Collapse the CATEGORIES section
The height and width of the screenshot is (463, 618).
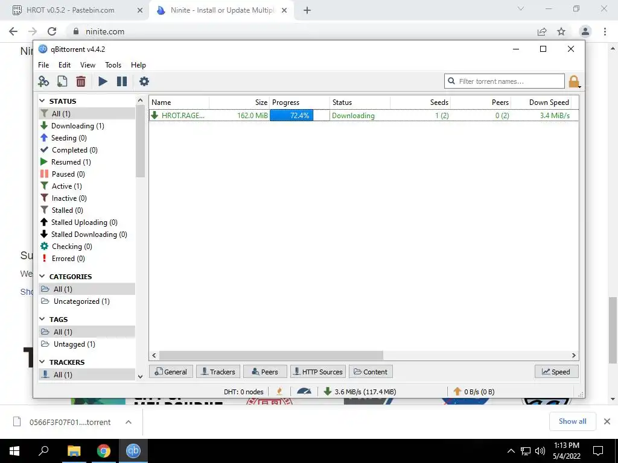pyautogui.click(x=42, y=276)
